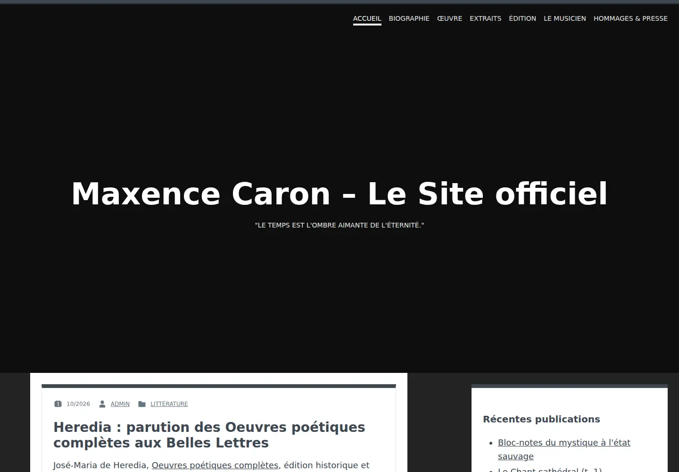Open the ŒUVRE menu item
This screenshot has width=679, height=472.
pyautogui.click(x=449, y=18)
